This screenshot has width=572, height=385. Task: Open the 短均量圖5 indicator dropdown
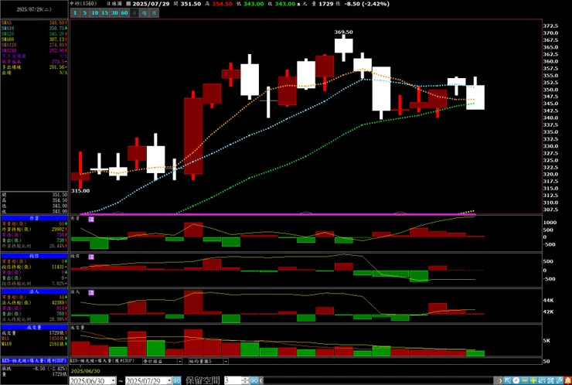click(226, 361)
